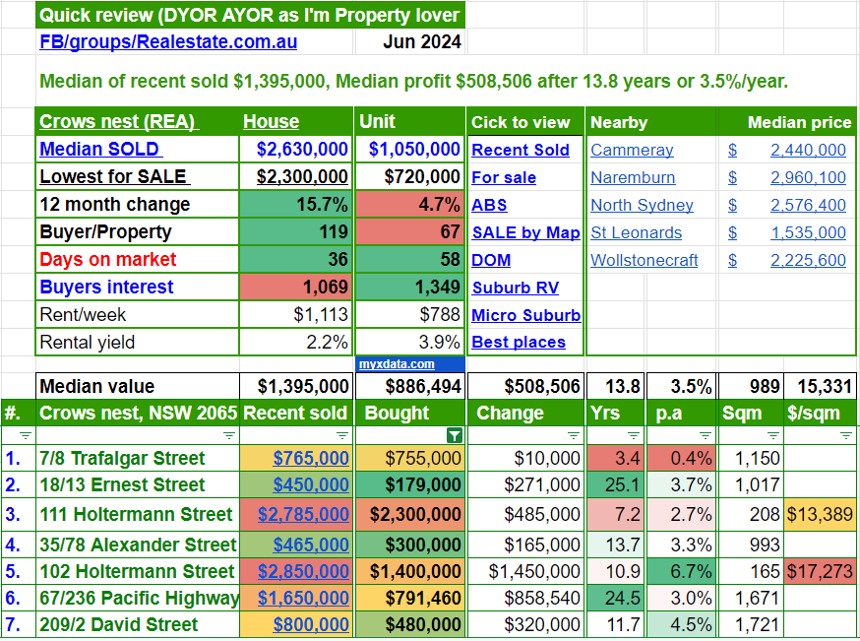
Task: Open the p.a column filter
Action: point(706,435)
